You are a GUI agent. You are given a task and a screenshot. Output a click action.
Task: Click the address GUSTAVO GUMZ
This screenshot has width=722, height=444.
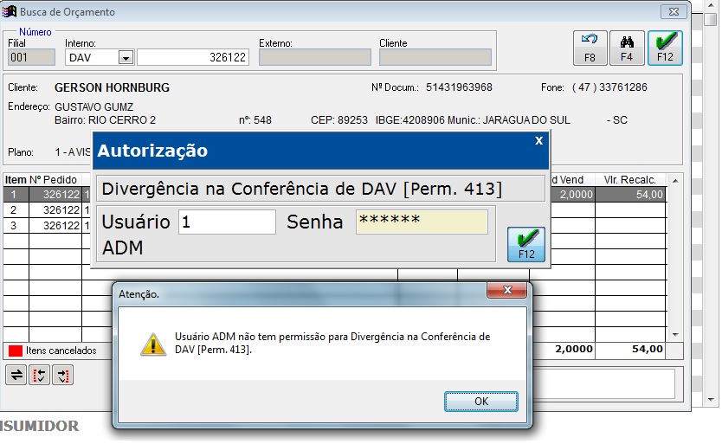click(94, 106)
